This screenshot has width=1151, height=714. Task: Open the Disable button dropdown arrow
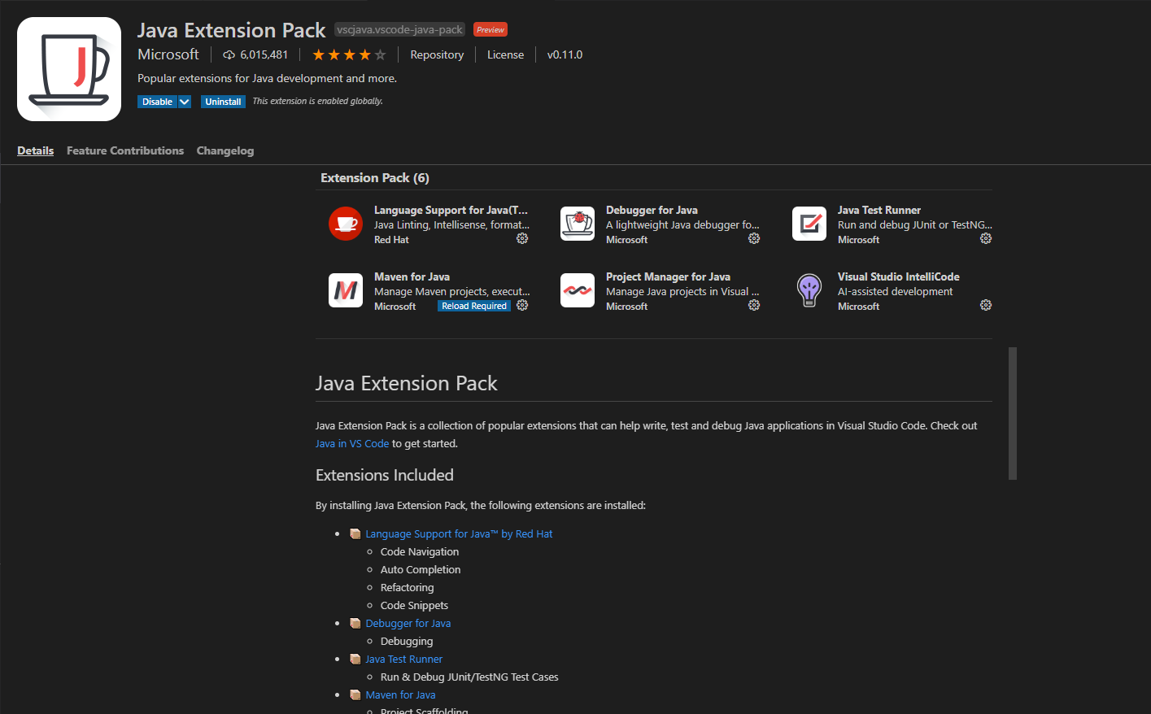(182, 101)
